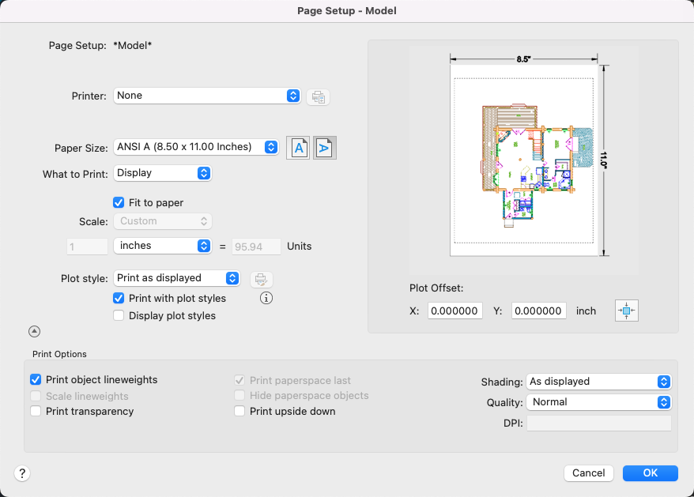
Task: Click the plot offset X field
Action: click(x=455, y=311)
